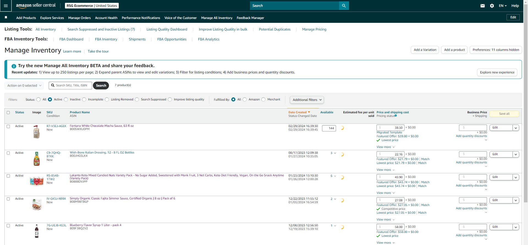Open the hamburger navigation menu

(x=6, y=5)
